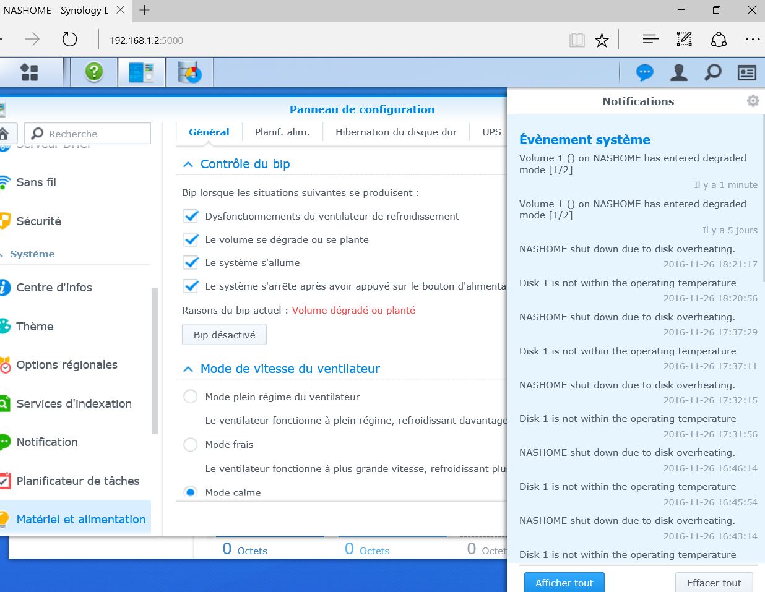Select Mode calme radio button
Viewport: 765px width, 592px height.
[191, 492]
